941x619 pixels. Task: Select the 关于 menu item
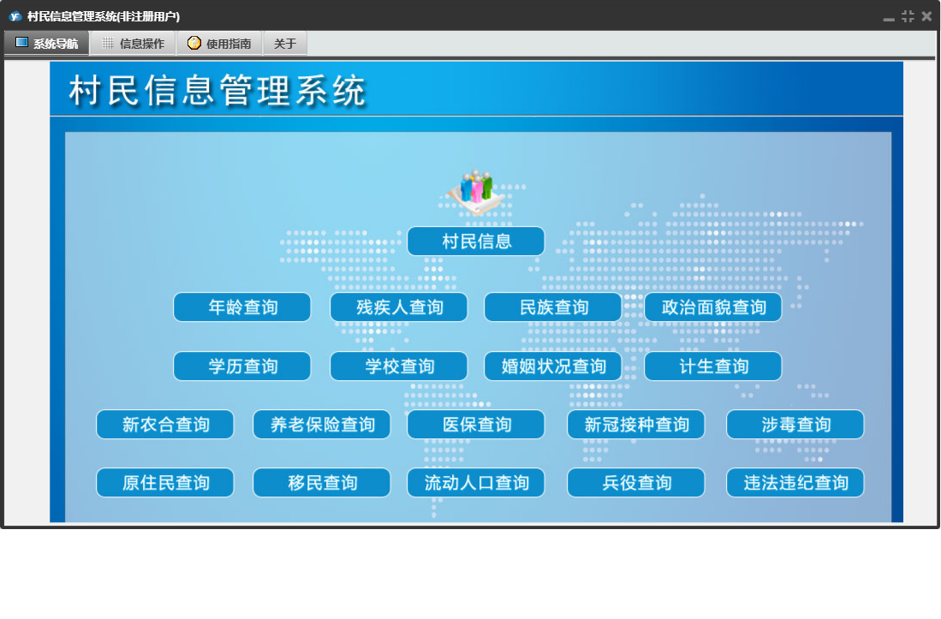285,44
